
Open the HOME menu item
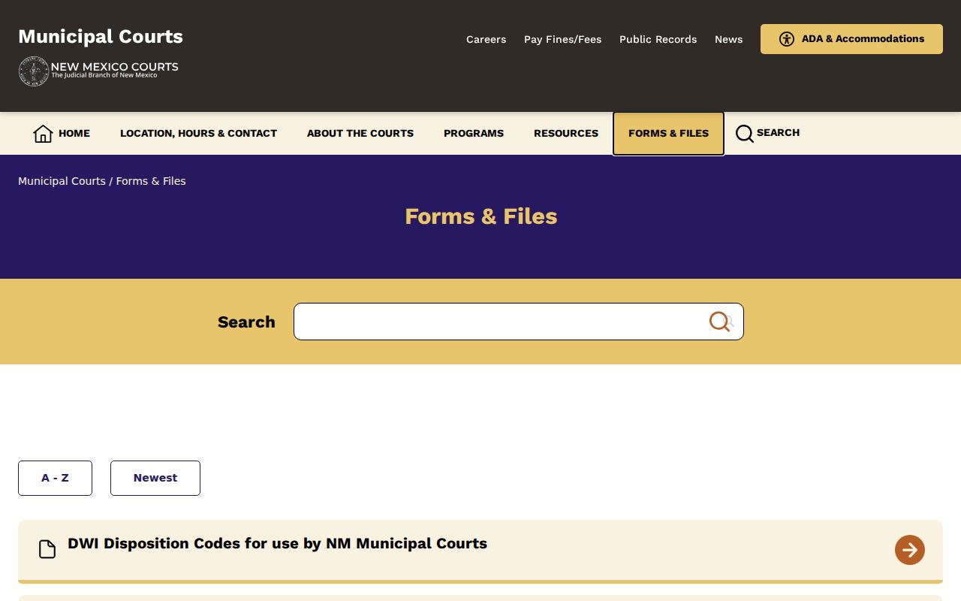62,134
